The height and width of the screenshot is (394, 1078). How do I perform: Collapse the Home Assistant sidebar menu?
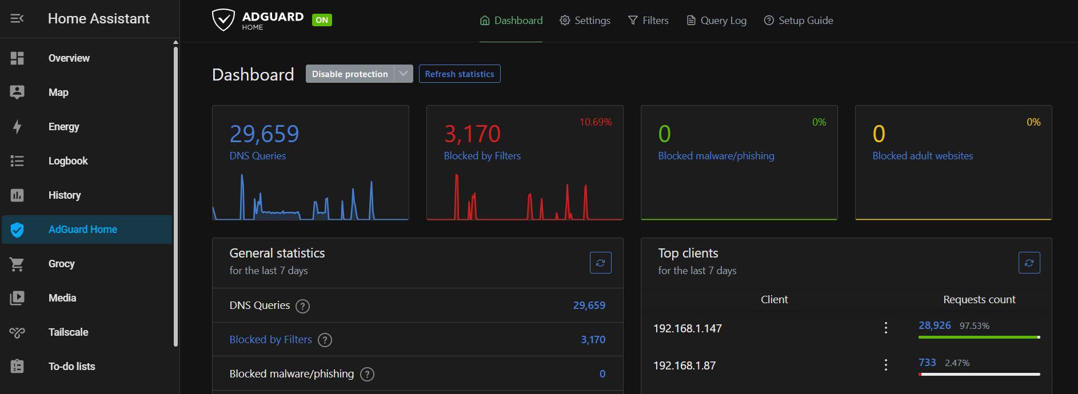(17, 19)
